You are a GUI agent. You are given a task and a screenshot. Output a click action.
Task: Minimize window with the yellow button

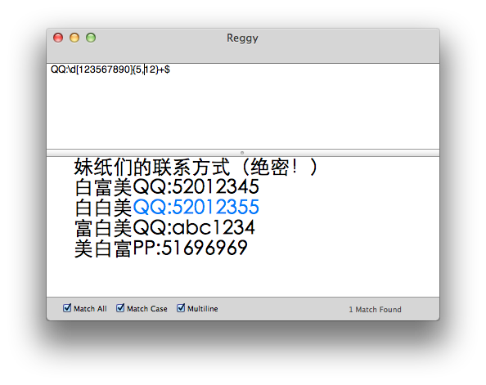74,38
